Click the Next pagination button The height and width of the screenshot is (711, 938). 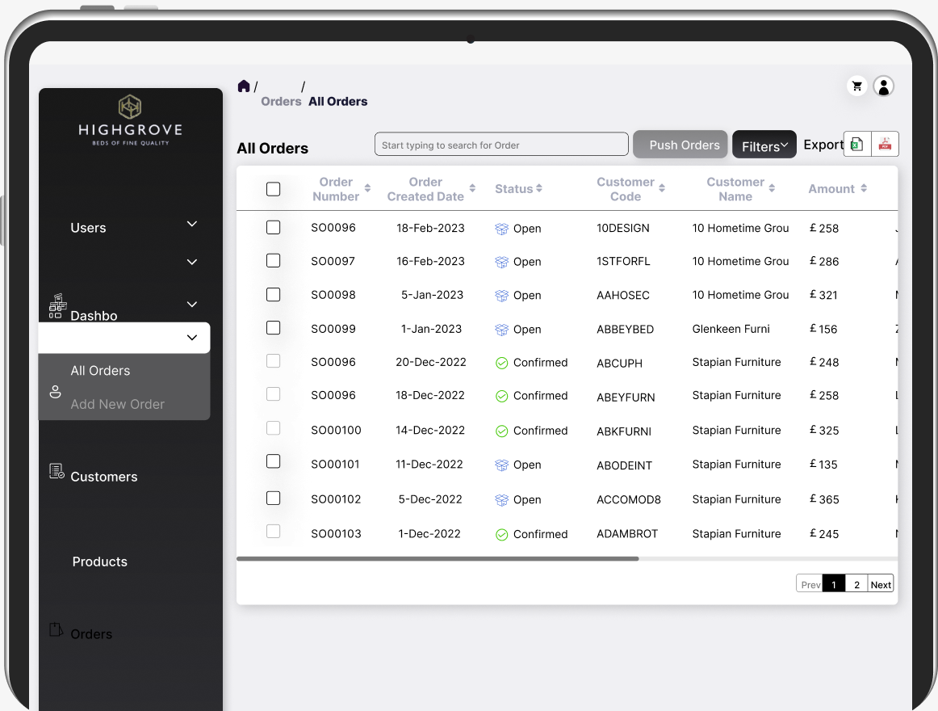click(x=881, y=584)
